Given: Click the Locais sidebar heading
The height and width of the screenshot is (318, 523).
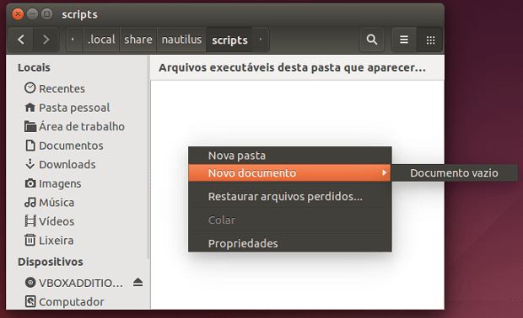Looking at the screenshot, I should coord(34,67).
